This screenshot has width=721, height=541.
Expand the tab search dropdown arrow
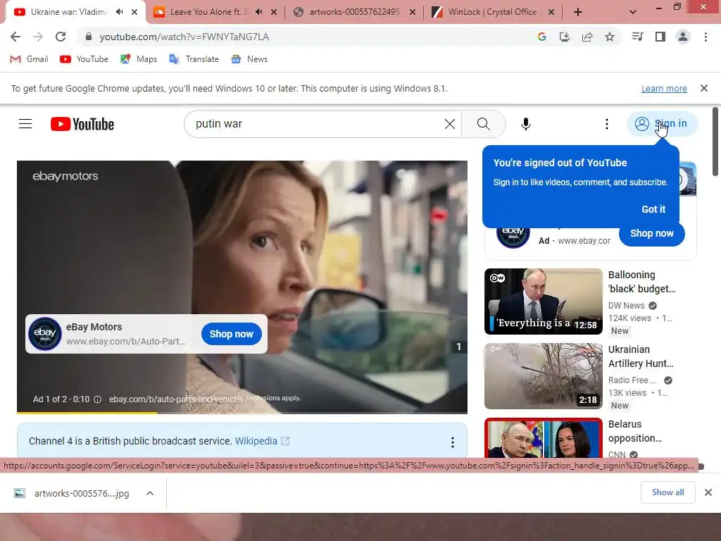633,13
